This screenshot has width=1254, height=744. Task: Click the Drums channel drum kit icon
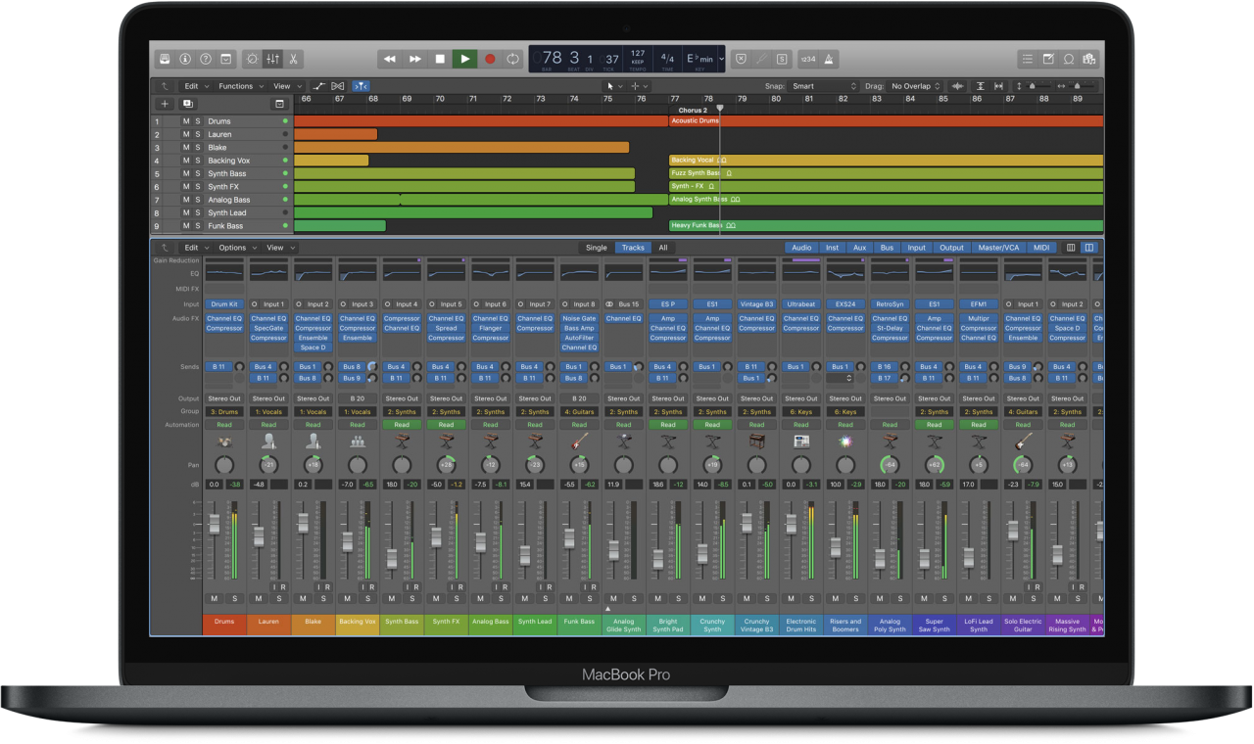tap(224, 442)
